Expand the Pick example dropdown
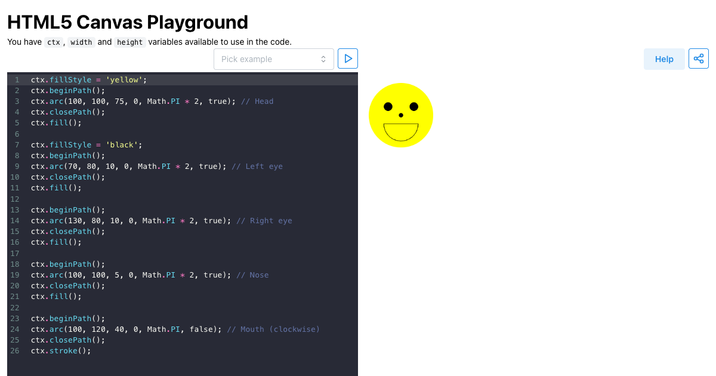Screen dimensions: 716x376 pos(274,59)
